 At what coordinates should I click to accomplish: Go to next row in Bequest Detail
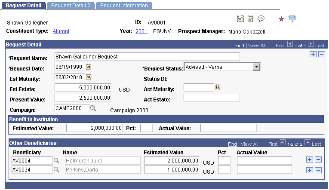(311, 44)
